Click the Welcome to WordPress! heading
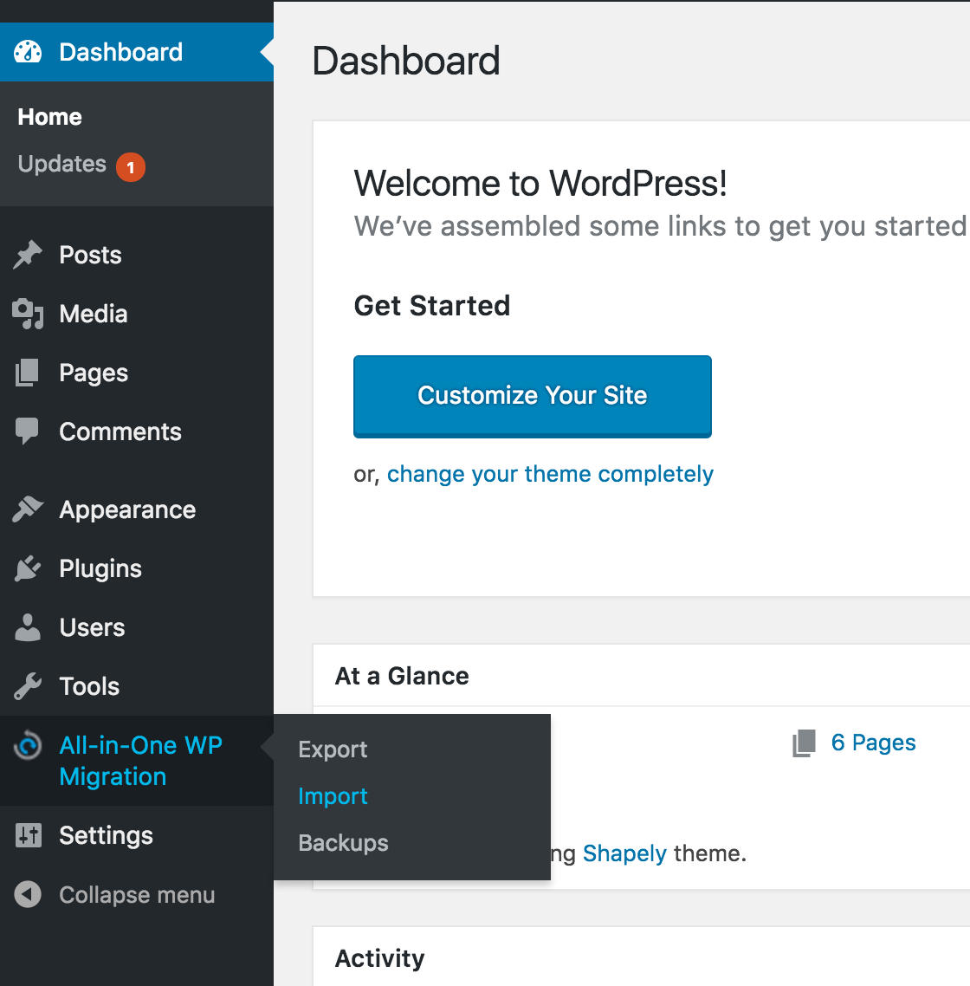970x986 pixels. [540, 183]
